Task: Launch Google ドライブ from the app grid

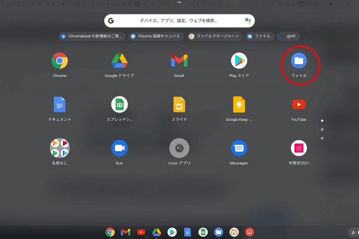Action: pyautogui.click(x=119, y=61)
